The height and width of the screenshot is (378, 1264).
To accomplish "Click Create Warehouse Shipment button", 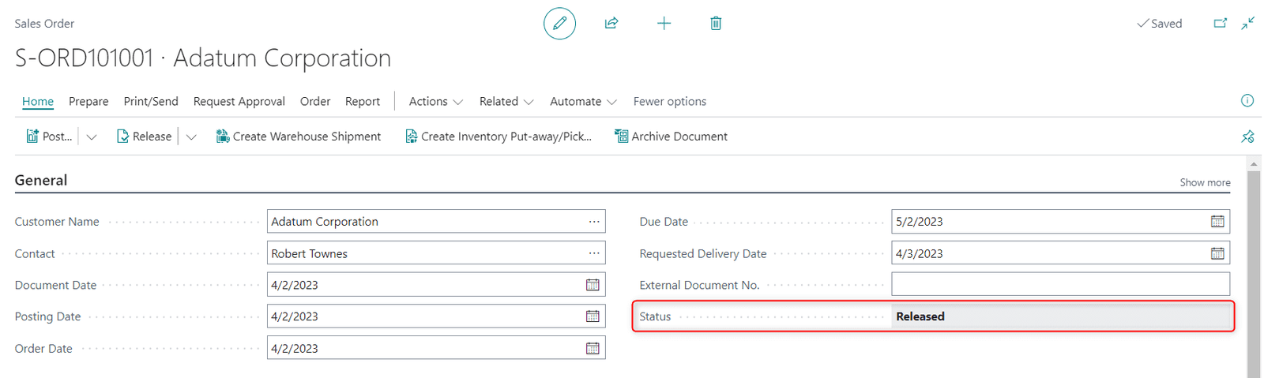I will click(299, 137).
